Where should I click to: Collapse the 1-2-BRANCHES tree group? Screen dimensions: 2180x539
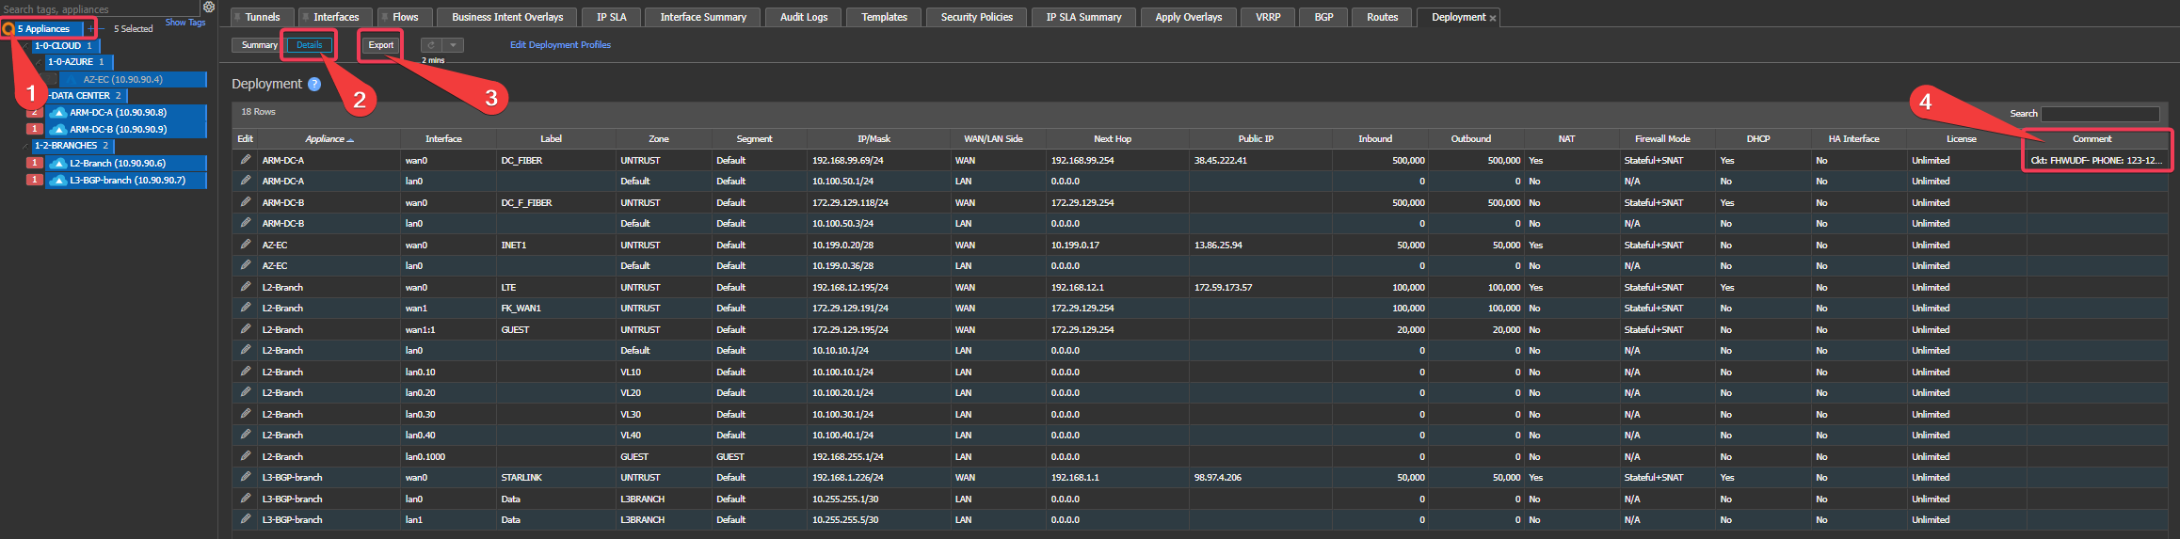[25, 146]
